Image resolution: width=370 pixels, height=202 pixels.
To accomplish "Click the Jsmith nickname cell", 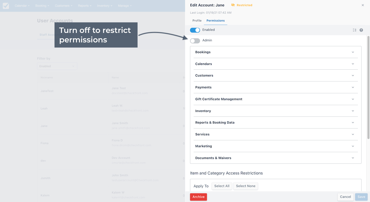I will 46,178.
